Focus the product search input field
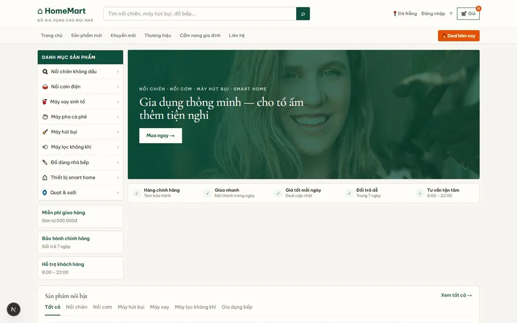Image resolution: width=517 pixels, height=323 pixels. (x=200, y=13)
